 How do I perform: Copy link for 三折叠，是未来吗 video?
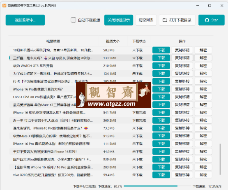(182, 58)
